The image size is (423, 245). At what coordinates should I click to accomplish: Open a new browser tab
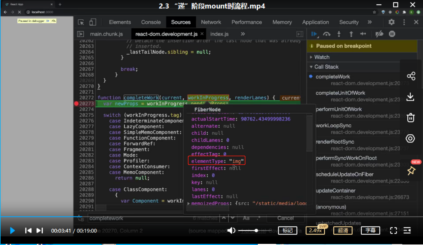pyautogui.click(x=60, y=4)
